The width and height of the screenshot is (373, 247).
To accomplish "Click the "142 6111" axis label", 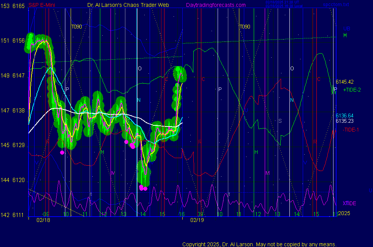I will coord(13,215).
